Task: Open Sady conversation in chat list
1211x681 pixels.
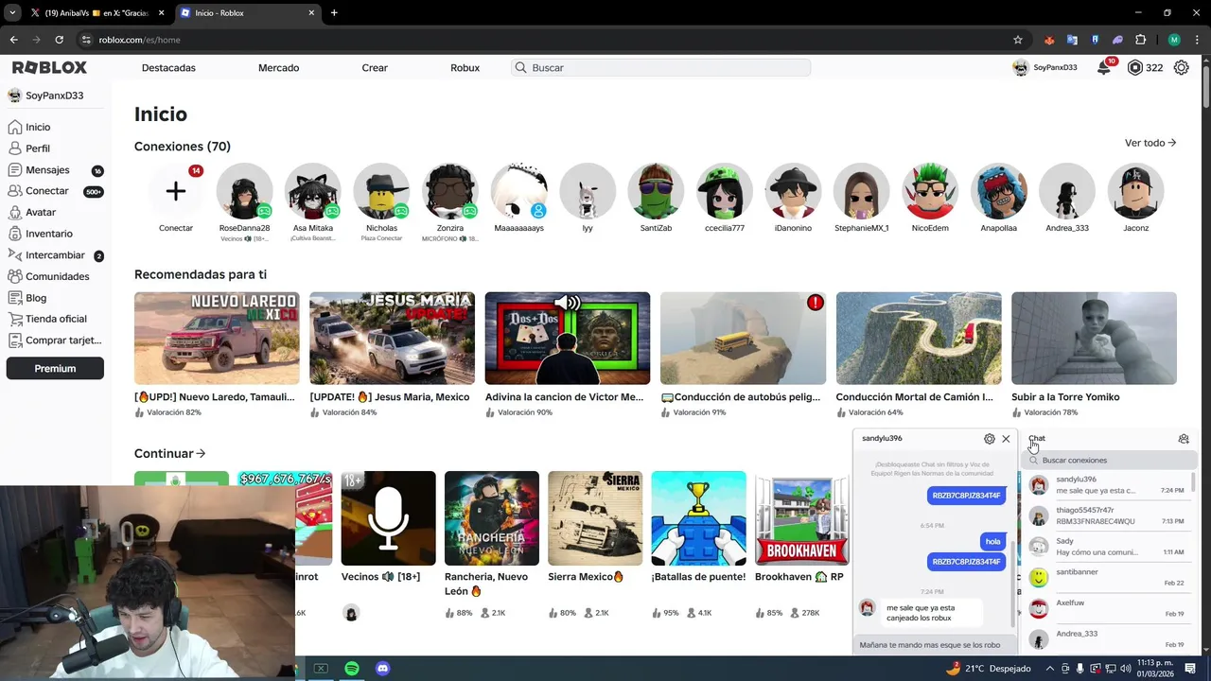Action: (x=1107, y=547)
